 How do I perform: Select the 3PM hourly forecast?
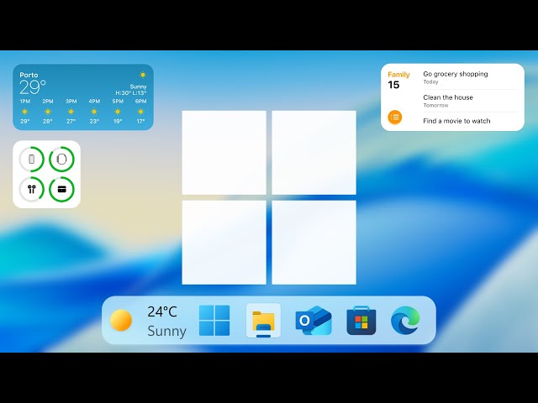point(71,112)
